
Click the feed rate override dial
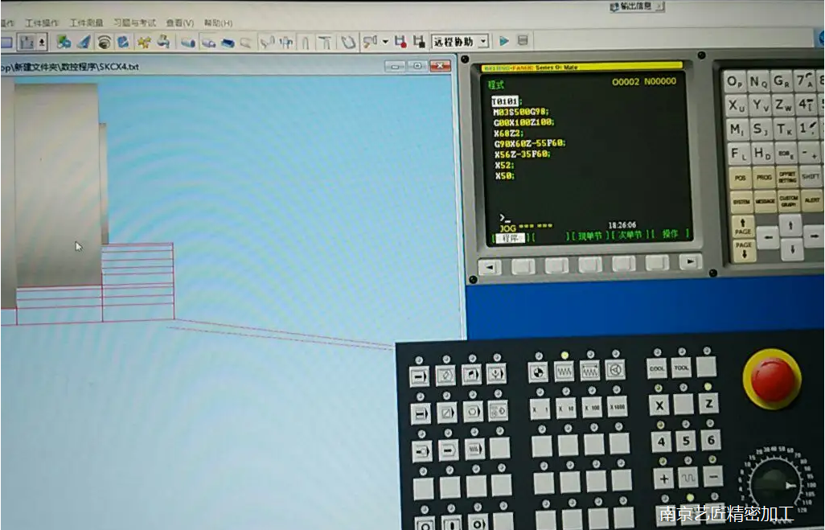tap(774, 485)
